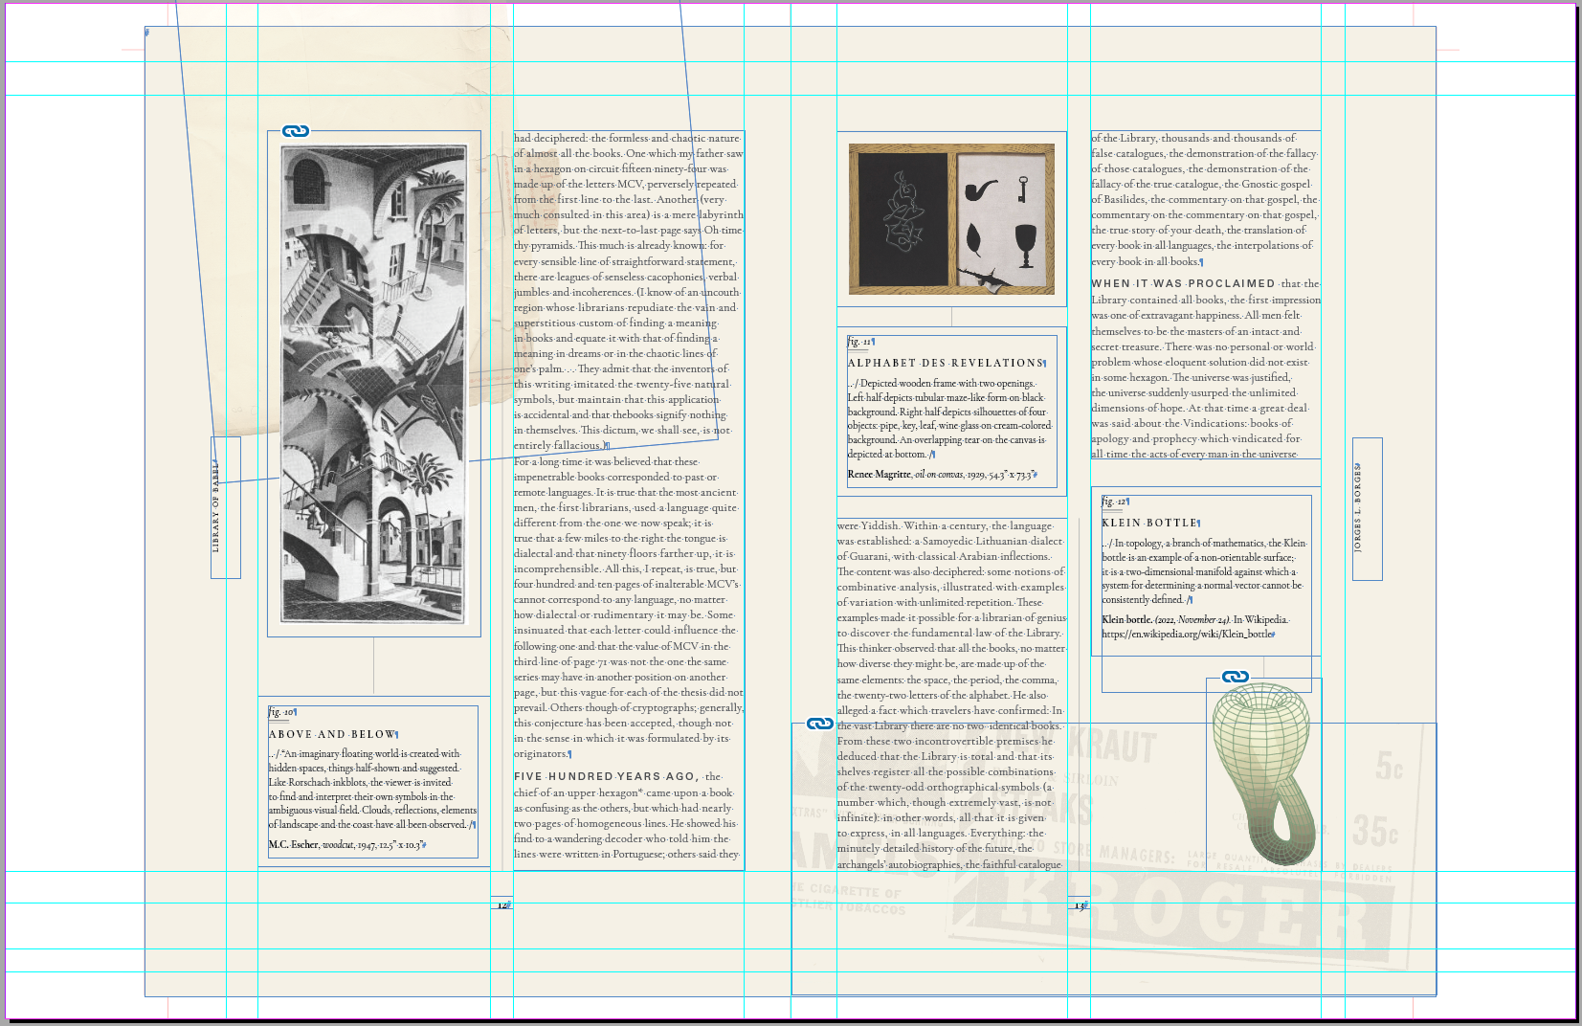Click the line 'For a long time it was believed'
Image resolution: width=1582 pixels, height=1026 pixels.
[x=607, y=461]
